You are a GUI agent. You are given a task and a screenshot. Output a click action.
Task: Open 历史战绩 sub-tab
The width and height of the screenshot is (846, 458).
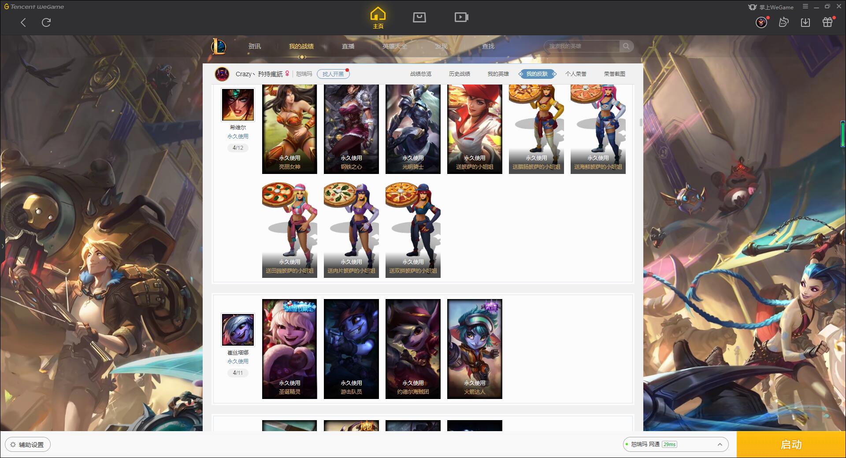pos(460,74)
